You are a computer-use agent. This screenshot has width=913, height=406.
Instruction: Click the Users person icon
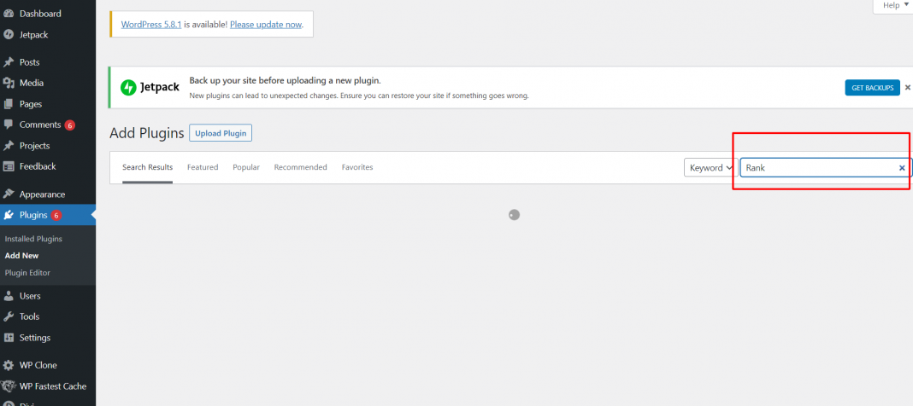[9, 296]
